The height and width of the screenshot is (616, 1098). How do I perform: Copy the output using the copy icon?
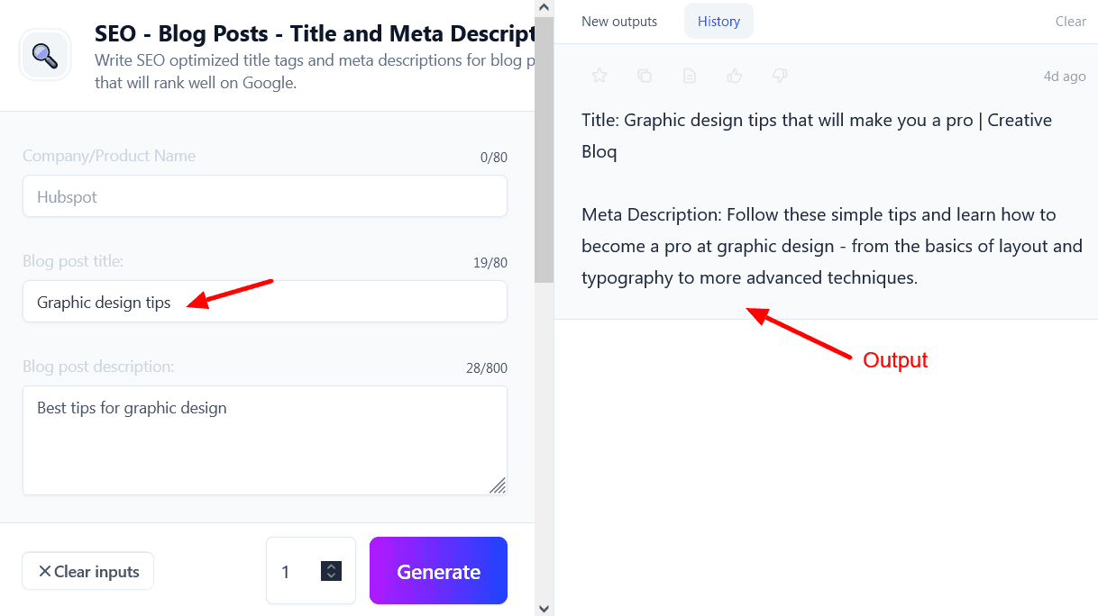tap(645, 77)
